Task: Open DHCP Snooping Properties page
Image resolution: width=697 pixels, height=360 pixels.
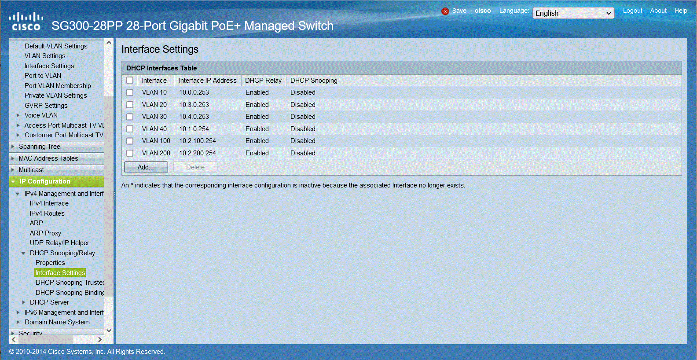Action: tap(50, 263)
